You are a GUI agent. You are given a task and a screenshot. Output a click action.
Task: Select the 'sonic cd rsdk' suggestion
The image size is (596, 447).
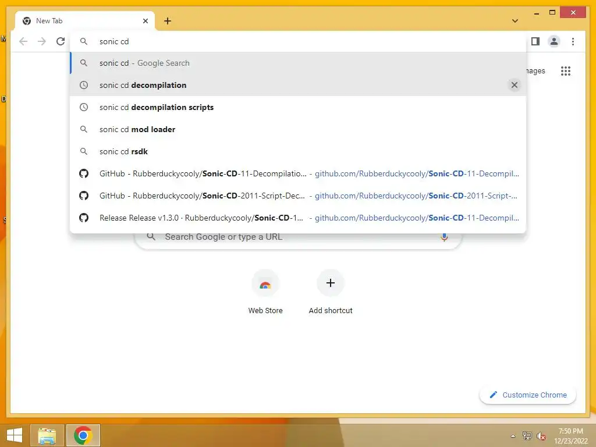(x=298, y=151)
